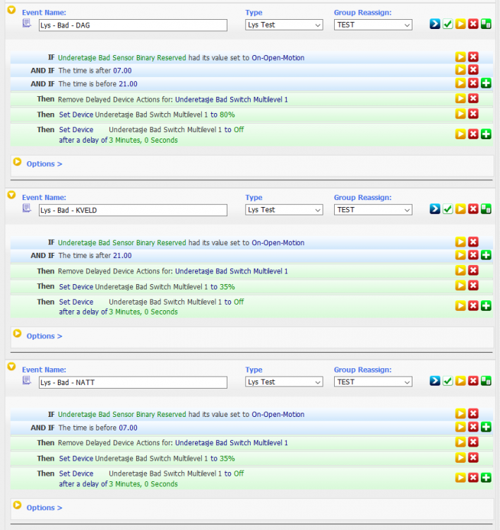Edit the 'Set Device to 80%' action
Viewport: 500px width, 530px height.
coord(460,114)
